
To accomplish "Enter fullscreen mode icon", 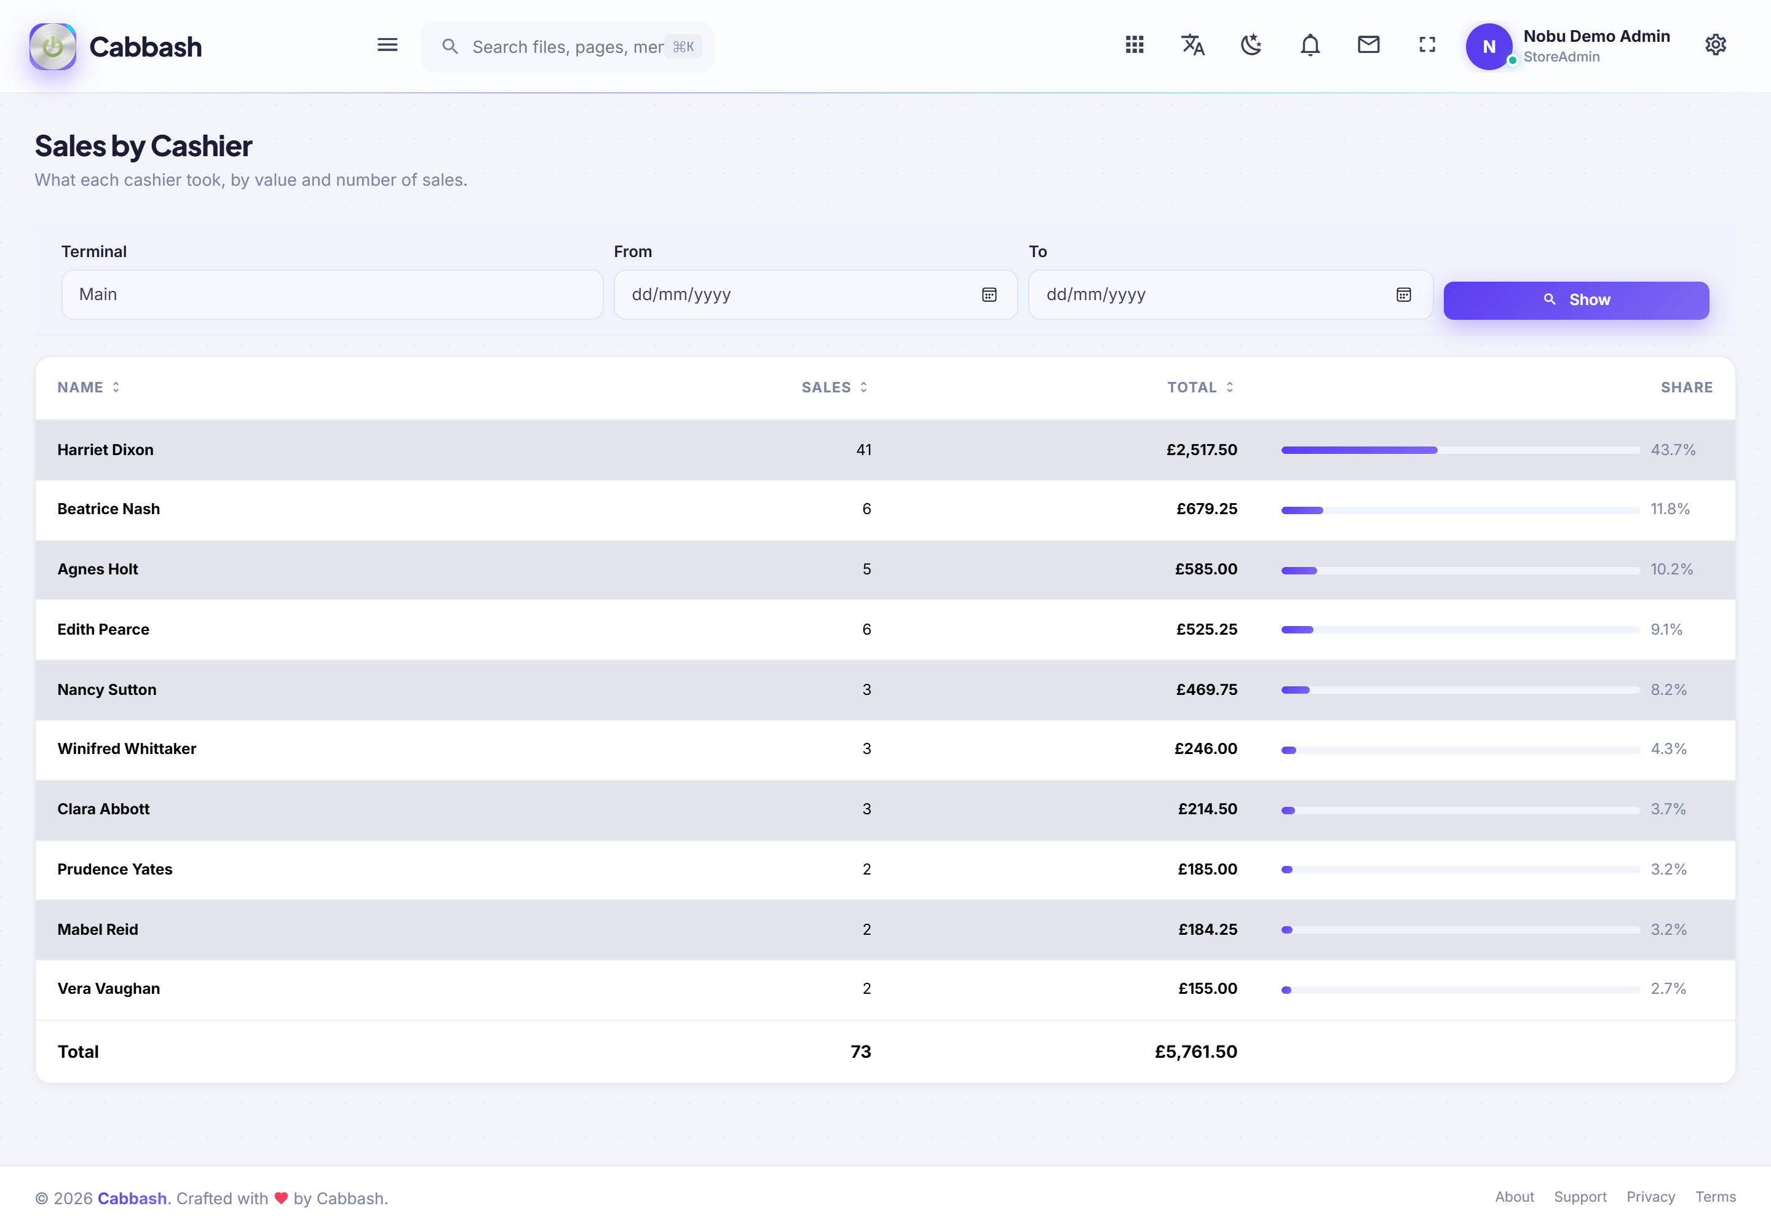I will (x=1427, y=45).
